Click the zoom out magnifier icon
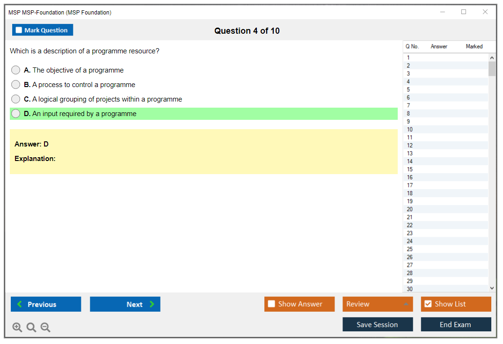503x344 pixels. point(45,328)
